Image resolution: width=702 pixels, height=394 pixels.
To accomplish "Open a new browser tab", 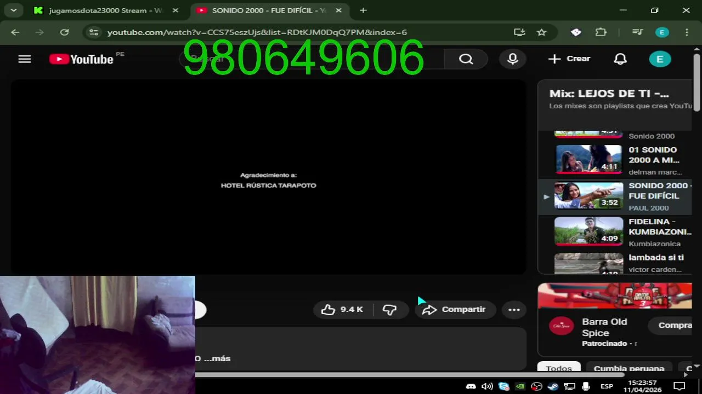I will tap(363, 10).
